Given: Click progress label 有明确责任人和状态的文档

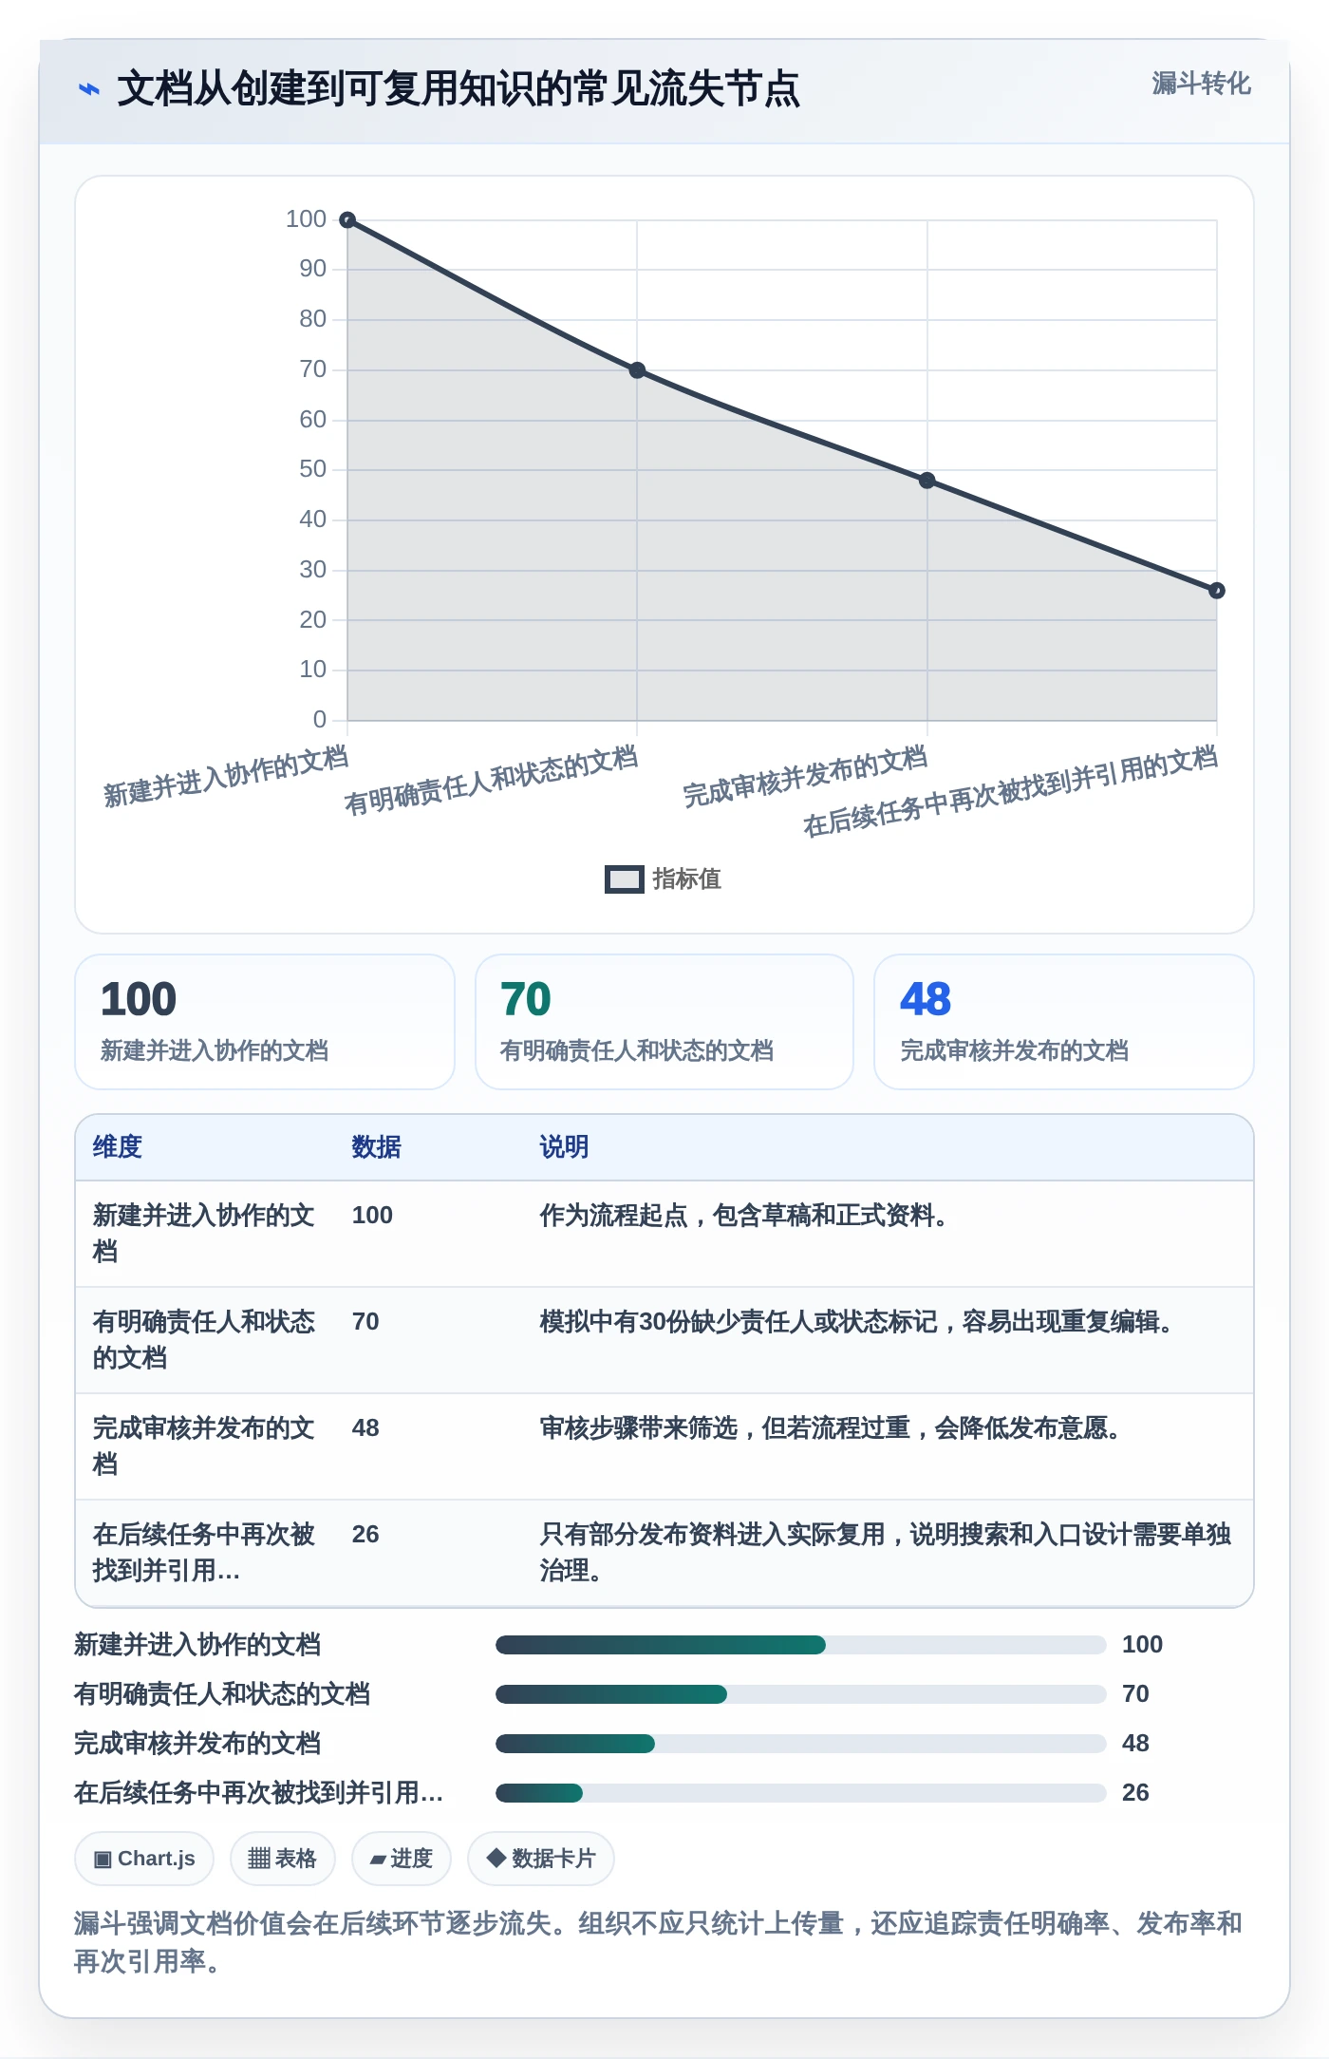Looking at the screenshot, I should click(x=222, y=1694).
